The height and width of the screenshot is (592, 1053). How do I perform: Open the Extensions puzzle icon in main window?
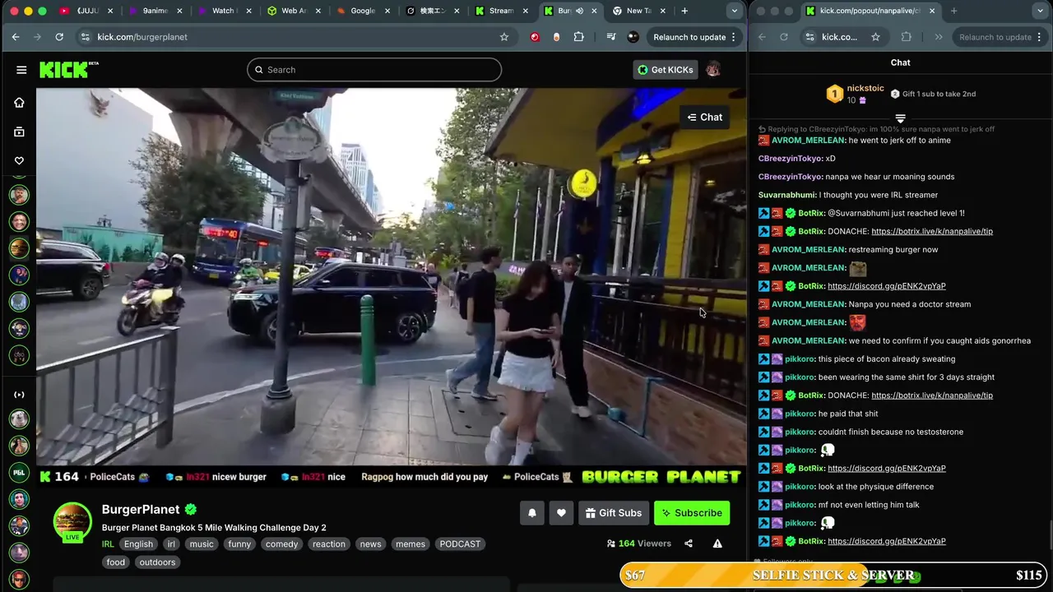tap(579, 37)
